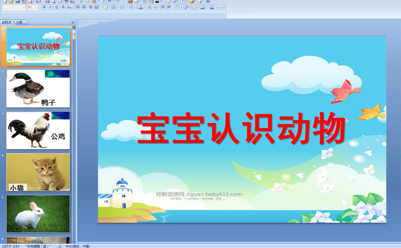Click the thumbnail pane scroll up arrow

tap(74, 27)
